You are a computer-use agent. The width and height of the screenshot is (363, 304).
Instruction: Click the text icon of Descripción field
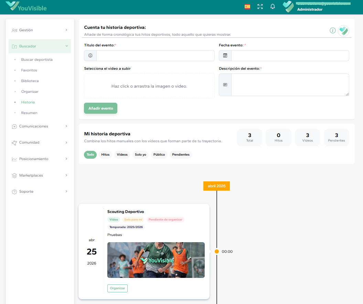pyautogui.click(x=225, y=85)
